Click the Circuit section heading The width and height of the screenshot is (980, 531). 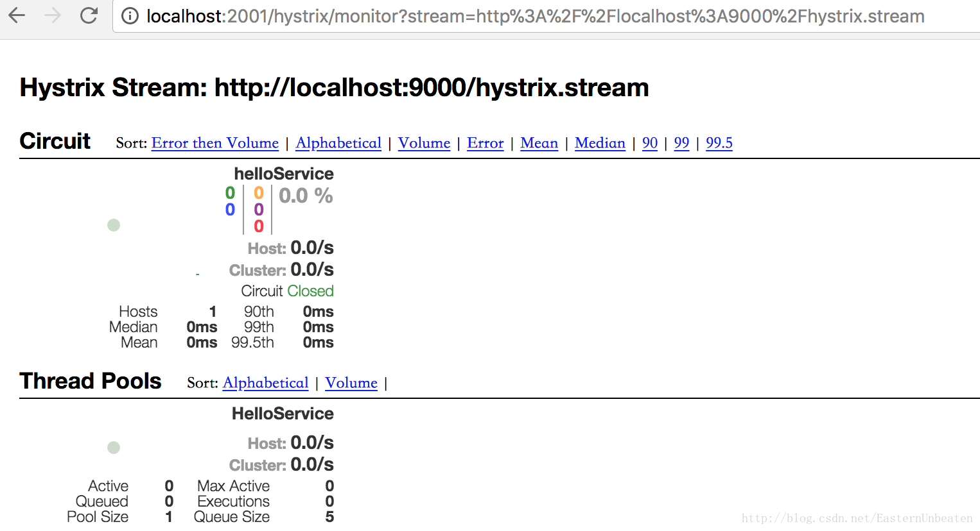(x=55, y=141)
